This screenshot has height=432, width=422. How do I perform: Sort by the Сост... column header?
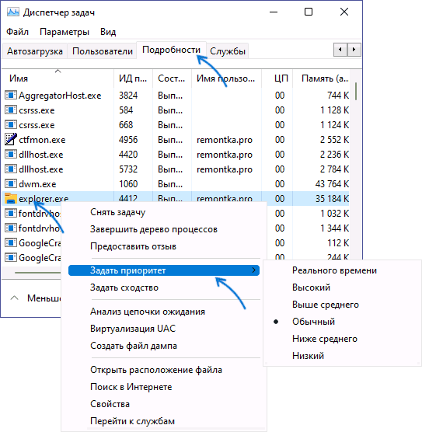click(x=172, y=78)
